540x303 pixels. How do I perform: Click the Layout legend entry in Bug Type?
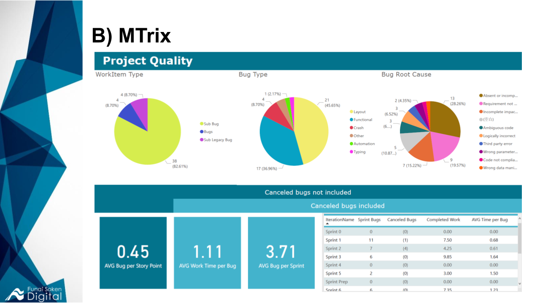click(x=359, y=112)
